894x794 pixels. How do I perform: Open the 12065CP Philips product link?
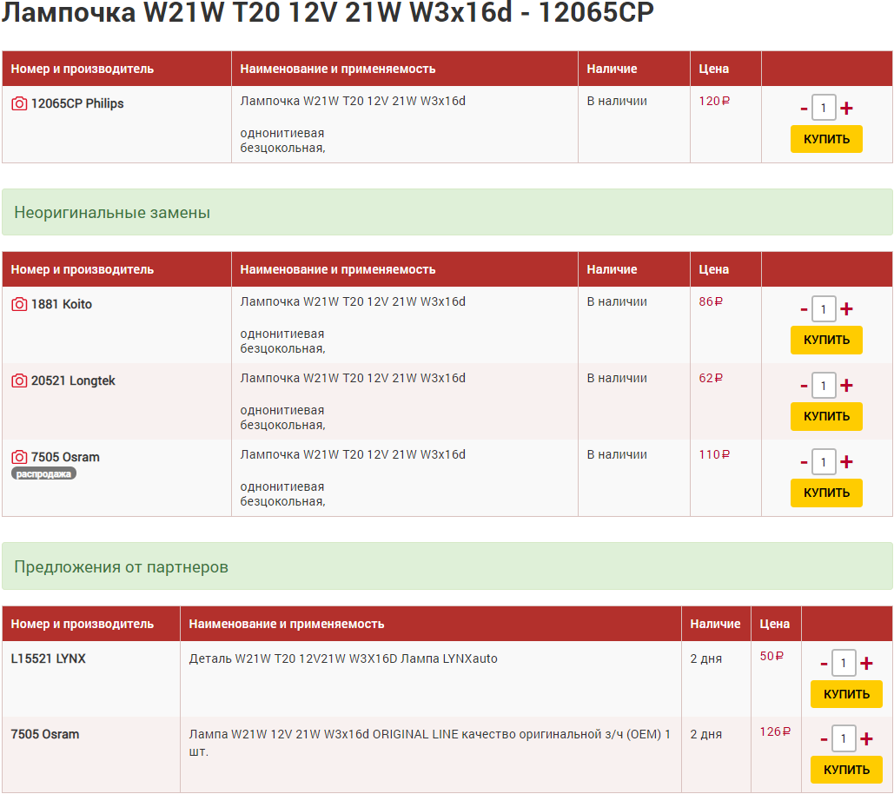pos(77,103)
